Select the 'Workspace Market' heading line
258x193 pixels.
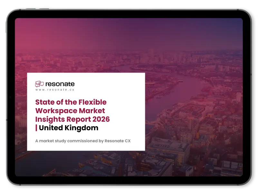click(x=70, y=111)
